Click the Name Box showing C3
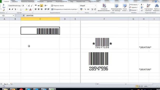The width and height of the screenshot is (160, 90). tap(7, 15)
